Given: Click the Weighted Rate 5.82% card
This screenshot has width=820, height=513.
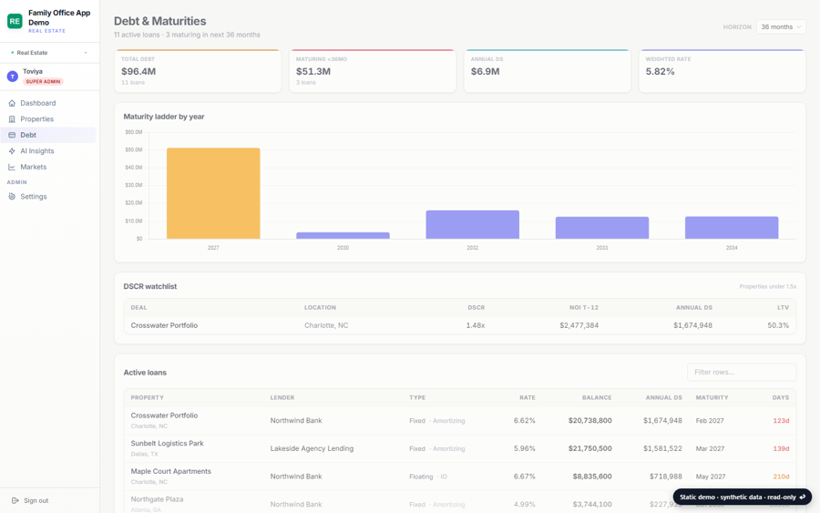Looking at the screenshot, I should coord(722,71).
